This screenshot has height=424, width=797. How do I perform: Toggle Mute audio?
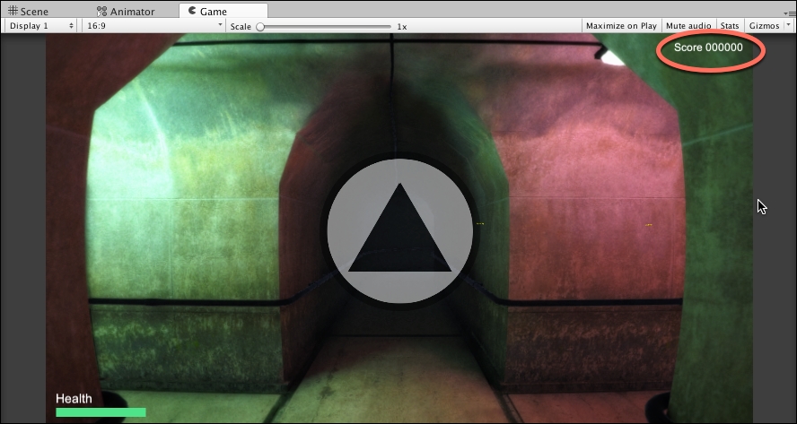(688, 26)
